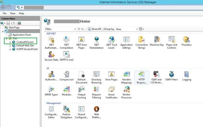Open Connection Strings feature

pos(142,43)
